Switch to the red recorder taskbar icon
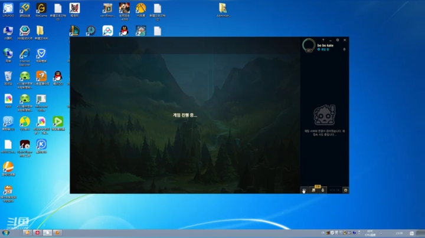 point(37,233)
